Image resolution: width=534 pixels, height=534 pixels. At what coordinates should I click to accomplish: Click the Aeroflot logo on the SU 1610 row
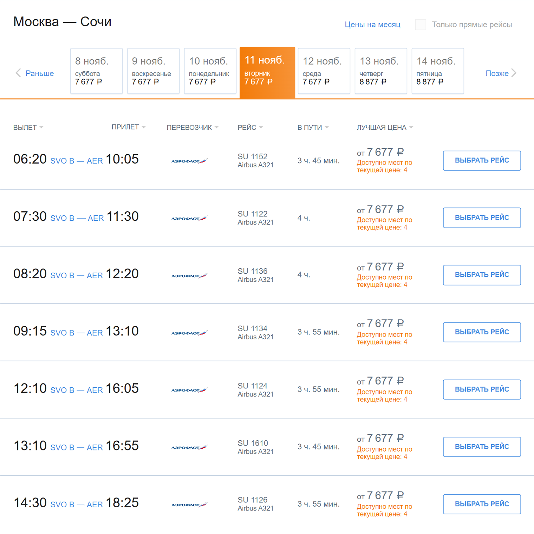click(189, 447)
